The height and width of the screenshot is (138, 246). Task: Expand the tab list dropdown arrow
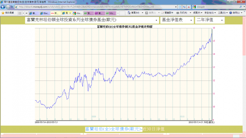(x=23, y=13)
